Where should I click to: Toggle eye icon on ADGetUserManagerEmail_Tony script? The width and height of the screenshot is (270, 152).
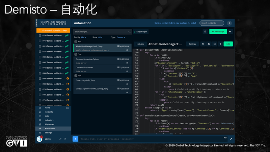click(x=127, y=50)
